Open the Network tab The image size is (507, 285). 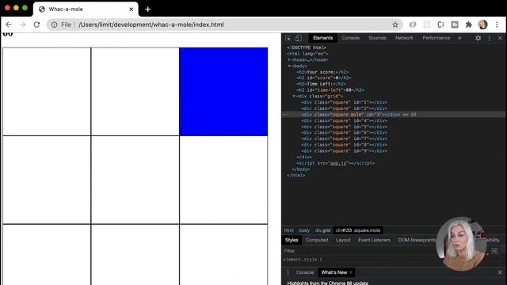[x=404, y=38]
